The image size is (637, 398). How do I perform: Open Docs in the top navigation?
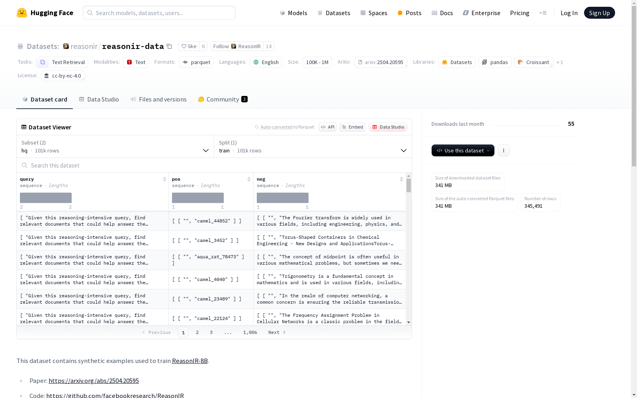click(442, 13)
